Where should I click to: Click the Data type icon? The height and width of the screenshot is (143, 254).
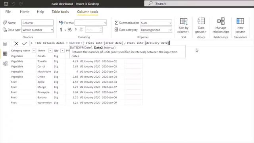pos(5,30)
